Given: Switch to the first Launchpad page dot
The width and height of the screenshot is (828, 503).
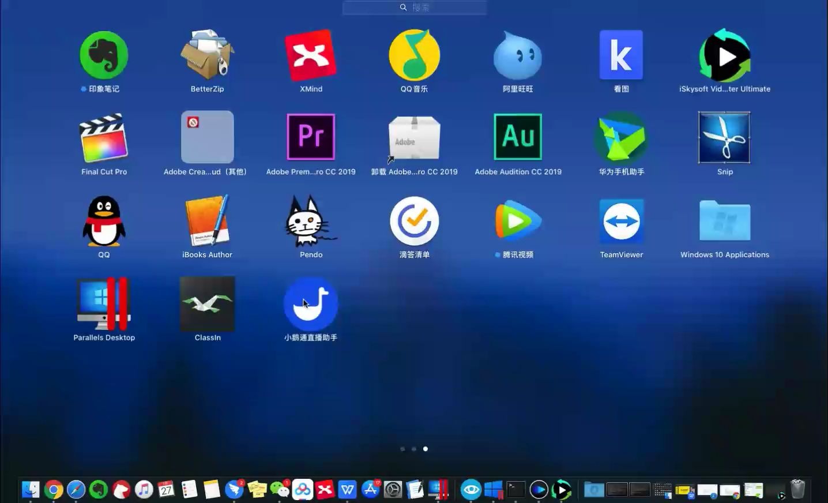Looking at the screenshot, I should [x=402, y=449].
